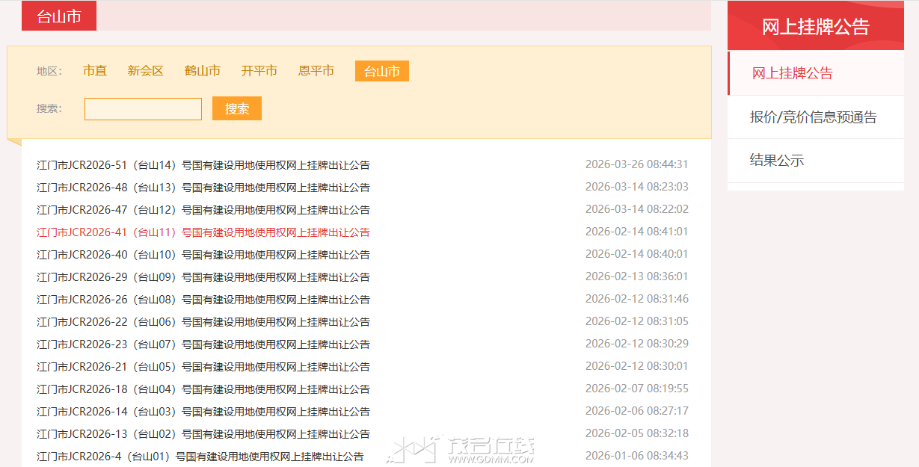
Task: Open announcement JCR2026-51 (台山14)
Action: [203, 165]
